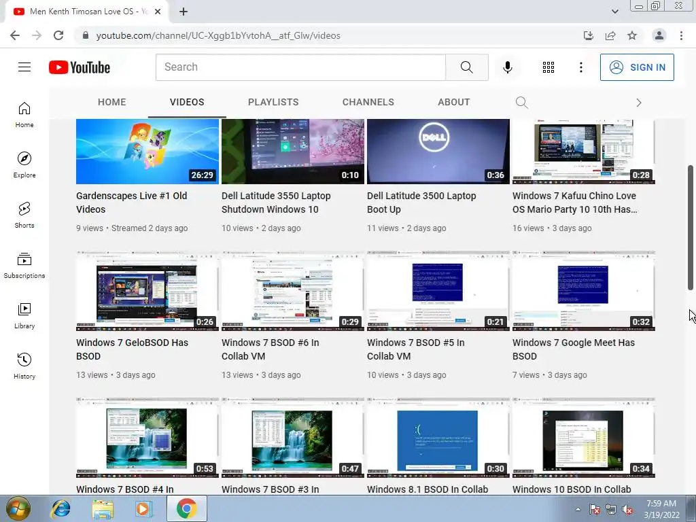Play Windows 8.1 BSOD 0:30 thumbnail
Viewport: 696px width, 522px height.
438,438
